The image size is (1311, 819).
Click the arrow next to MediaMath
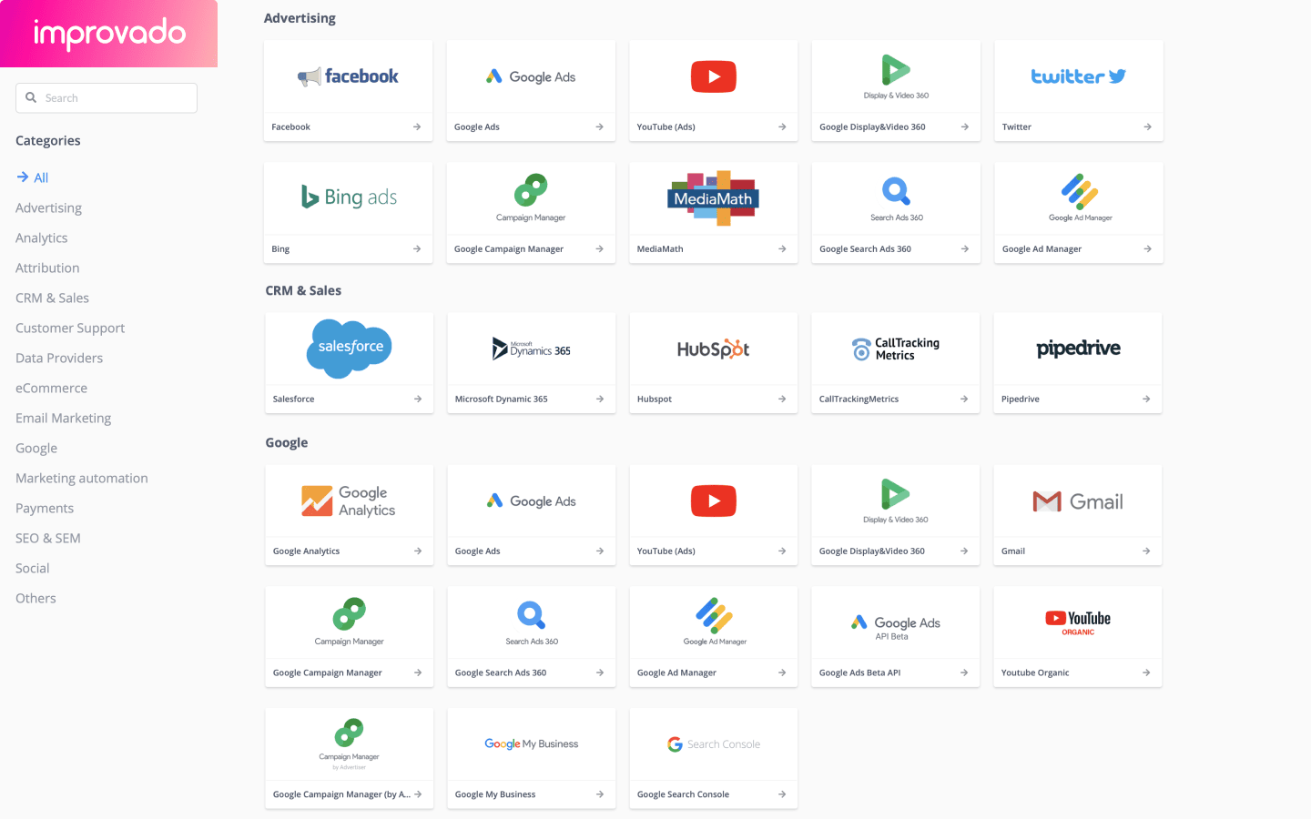782,248
